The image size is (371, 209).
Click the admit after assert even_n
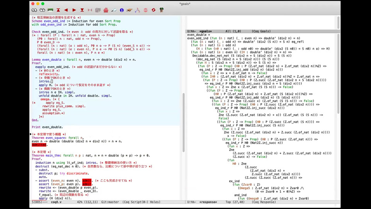click(x=87, y=181)
